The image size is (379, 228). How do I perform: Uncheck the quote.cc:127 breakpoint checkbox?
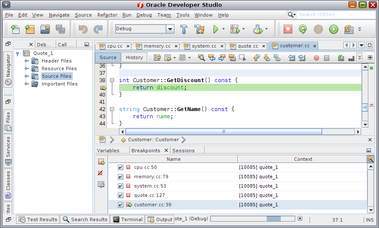point(120,195)
